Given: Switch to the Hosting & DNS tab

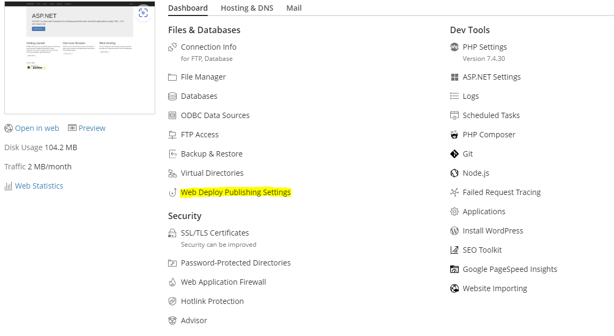Looking at the screenshot, I should click(247, 8).
